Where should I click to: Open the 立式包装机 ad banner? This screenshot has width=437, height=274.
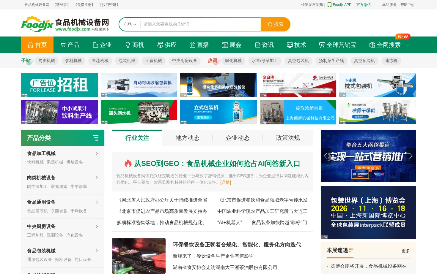[218, 112]
